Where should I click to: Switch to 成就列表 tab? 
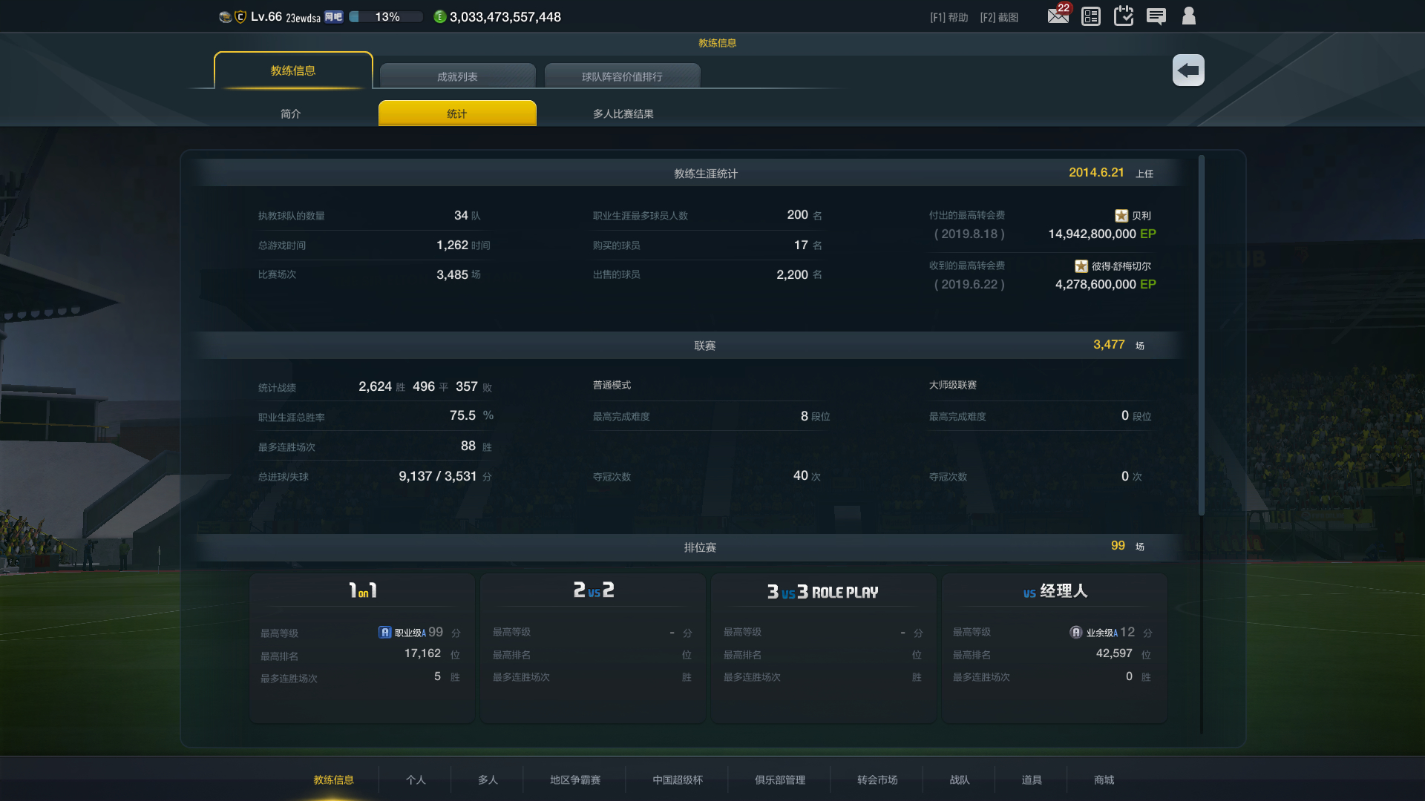(457, 76)
